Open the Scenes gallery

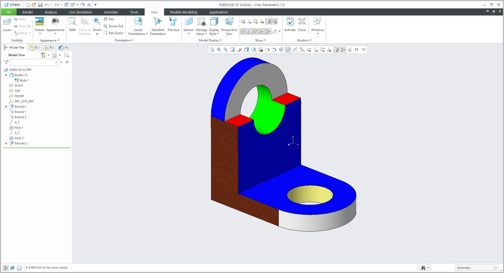click(x=40, y=26)
